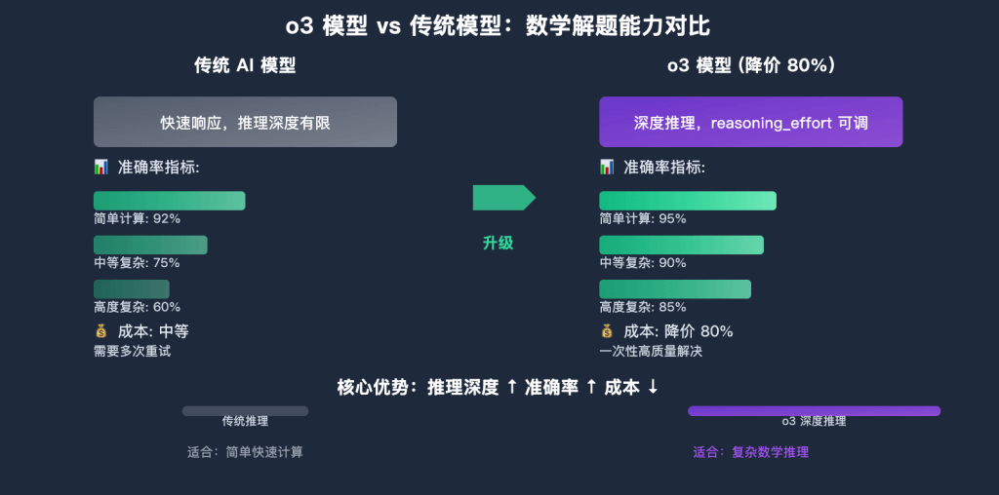Click the green upgrade arrow in the center
The image size is (999, 495).
point(503,198)
